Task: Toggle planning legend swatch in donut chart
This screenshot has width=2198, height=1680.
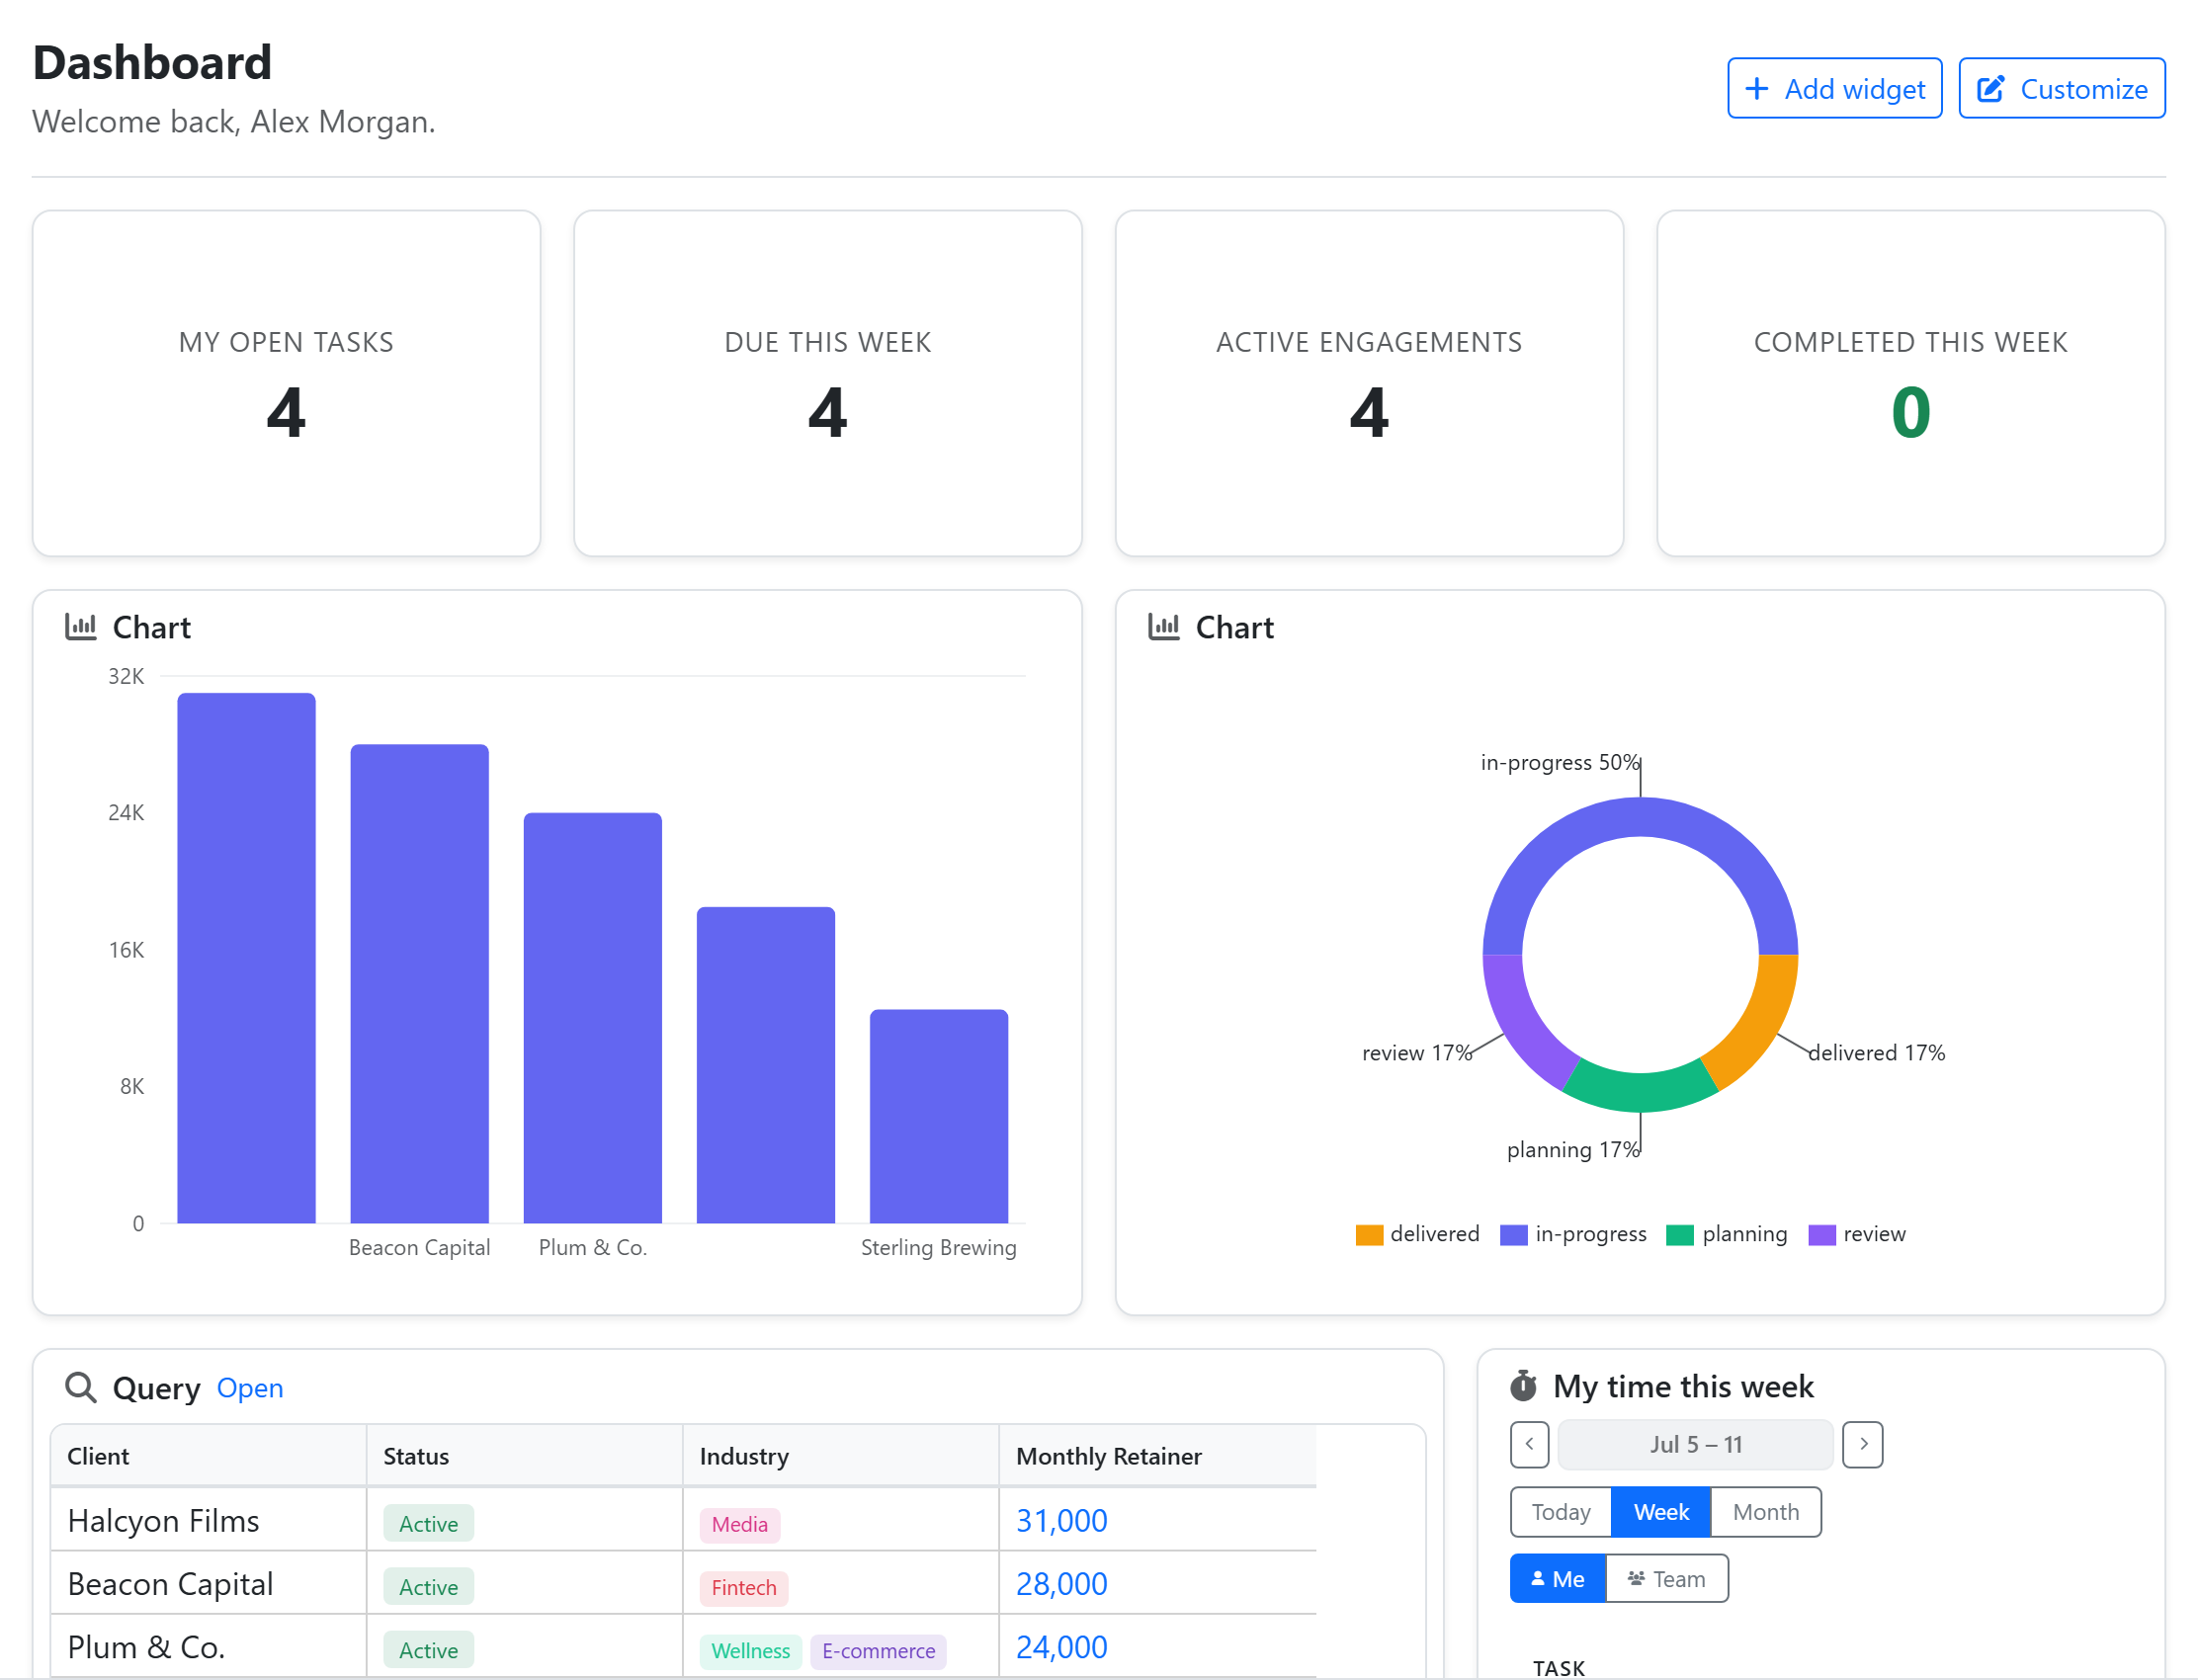Action: pos(1680,1234)
